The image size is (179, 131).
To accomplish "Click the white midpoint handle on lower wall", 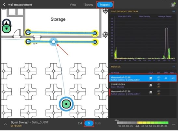I will 53,42.
